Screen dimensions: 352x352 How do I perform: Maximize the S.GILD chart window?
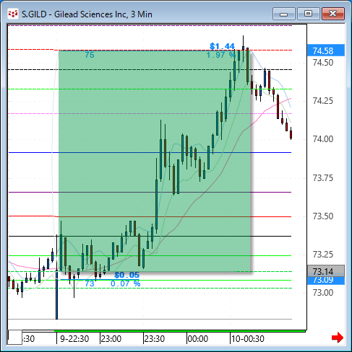(x=308, y=14)
